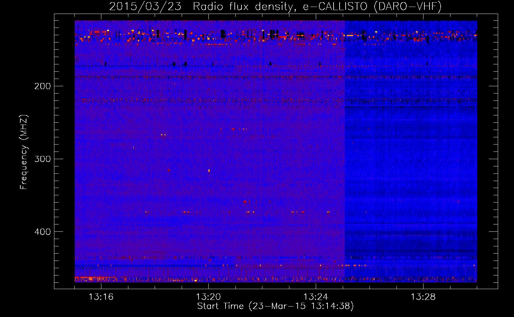The image size is (514, 317).
Task: Click the "Start Time (23-Mar-15 13:14:38)" axis label
Action: (275, 306)
